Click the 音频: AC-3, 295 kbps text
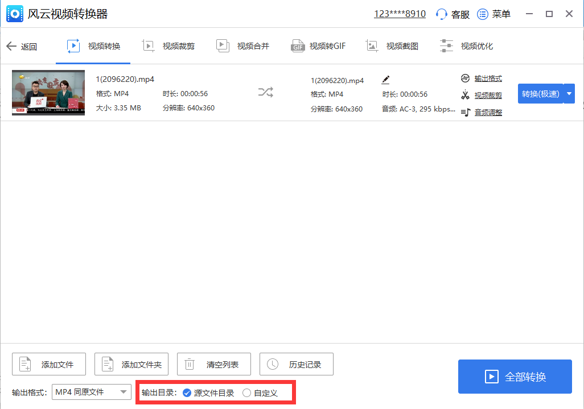Image resolution: width=584 pixels, height=409 pixels. click(418, 109)
